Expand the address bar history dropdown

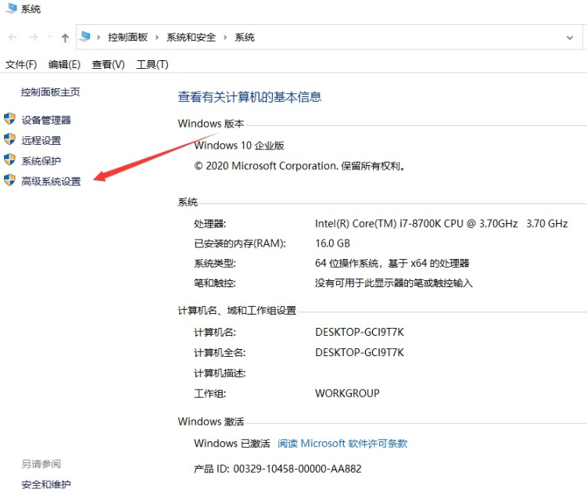pos(569,38)
